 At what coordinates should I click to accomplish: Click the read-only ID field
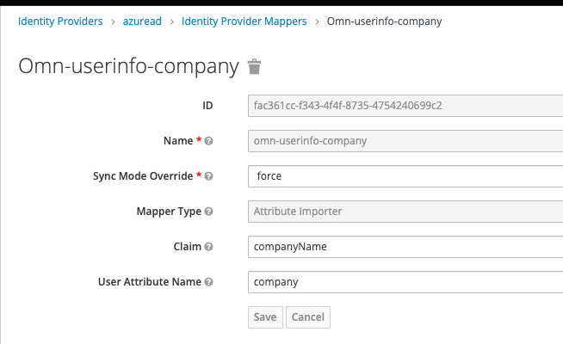tap(405, 106)
